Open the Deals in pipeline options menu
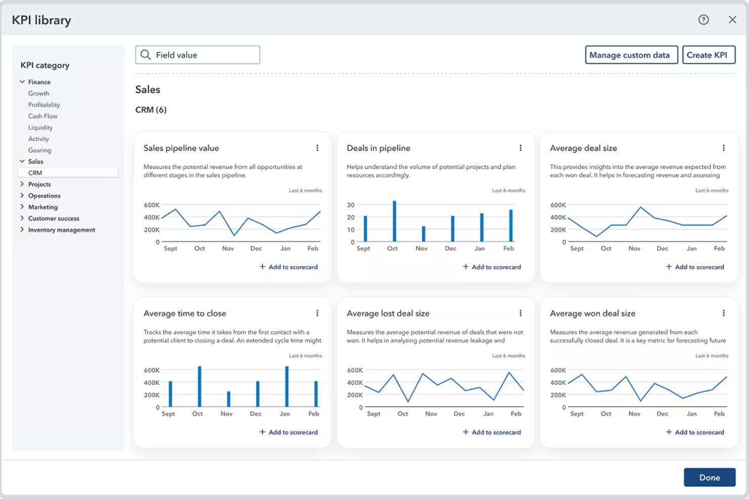Image resolution: width=749 pixels, height=499 pixels. click(521, 148)
